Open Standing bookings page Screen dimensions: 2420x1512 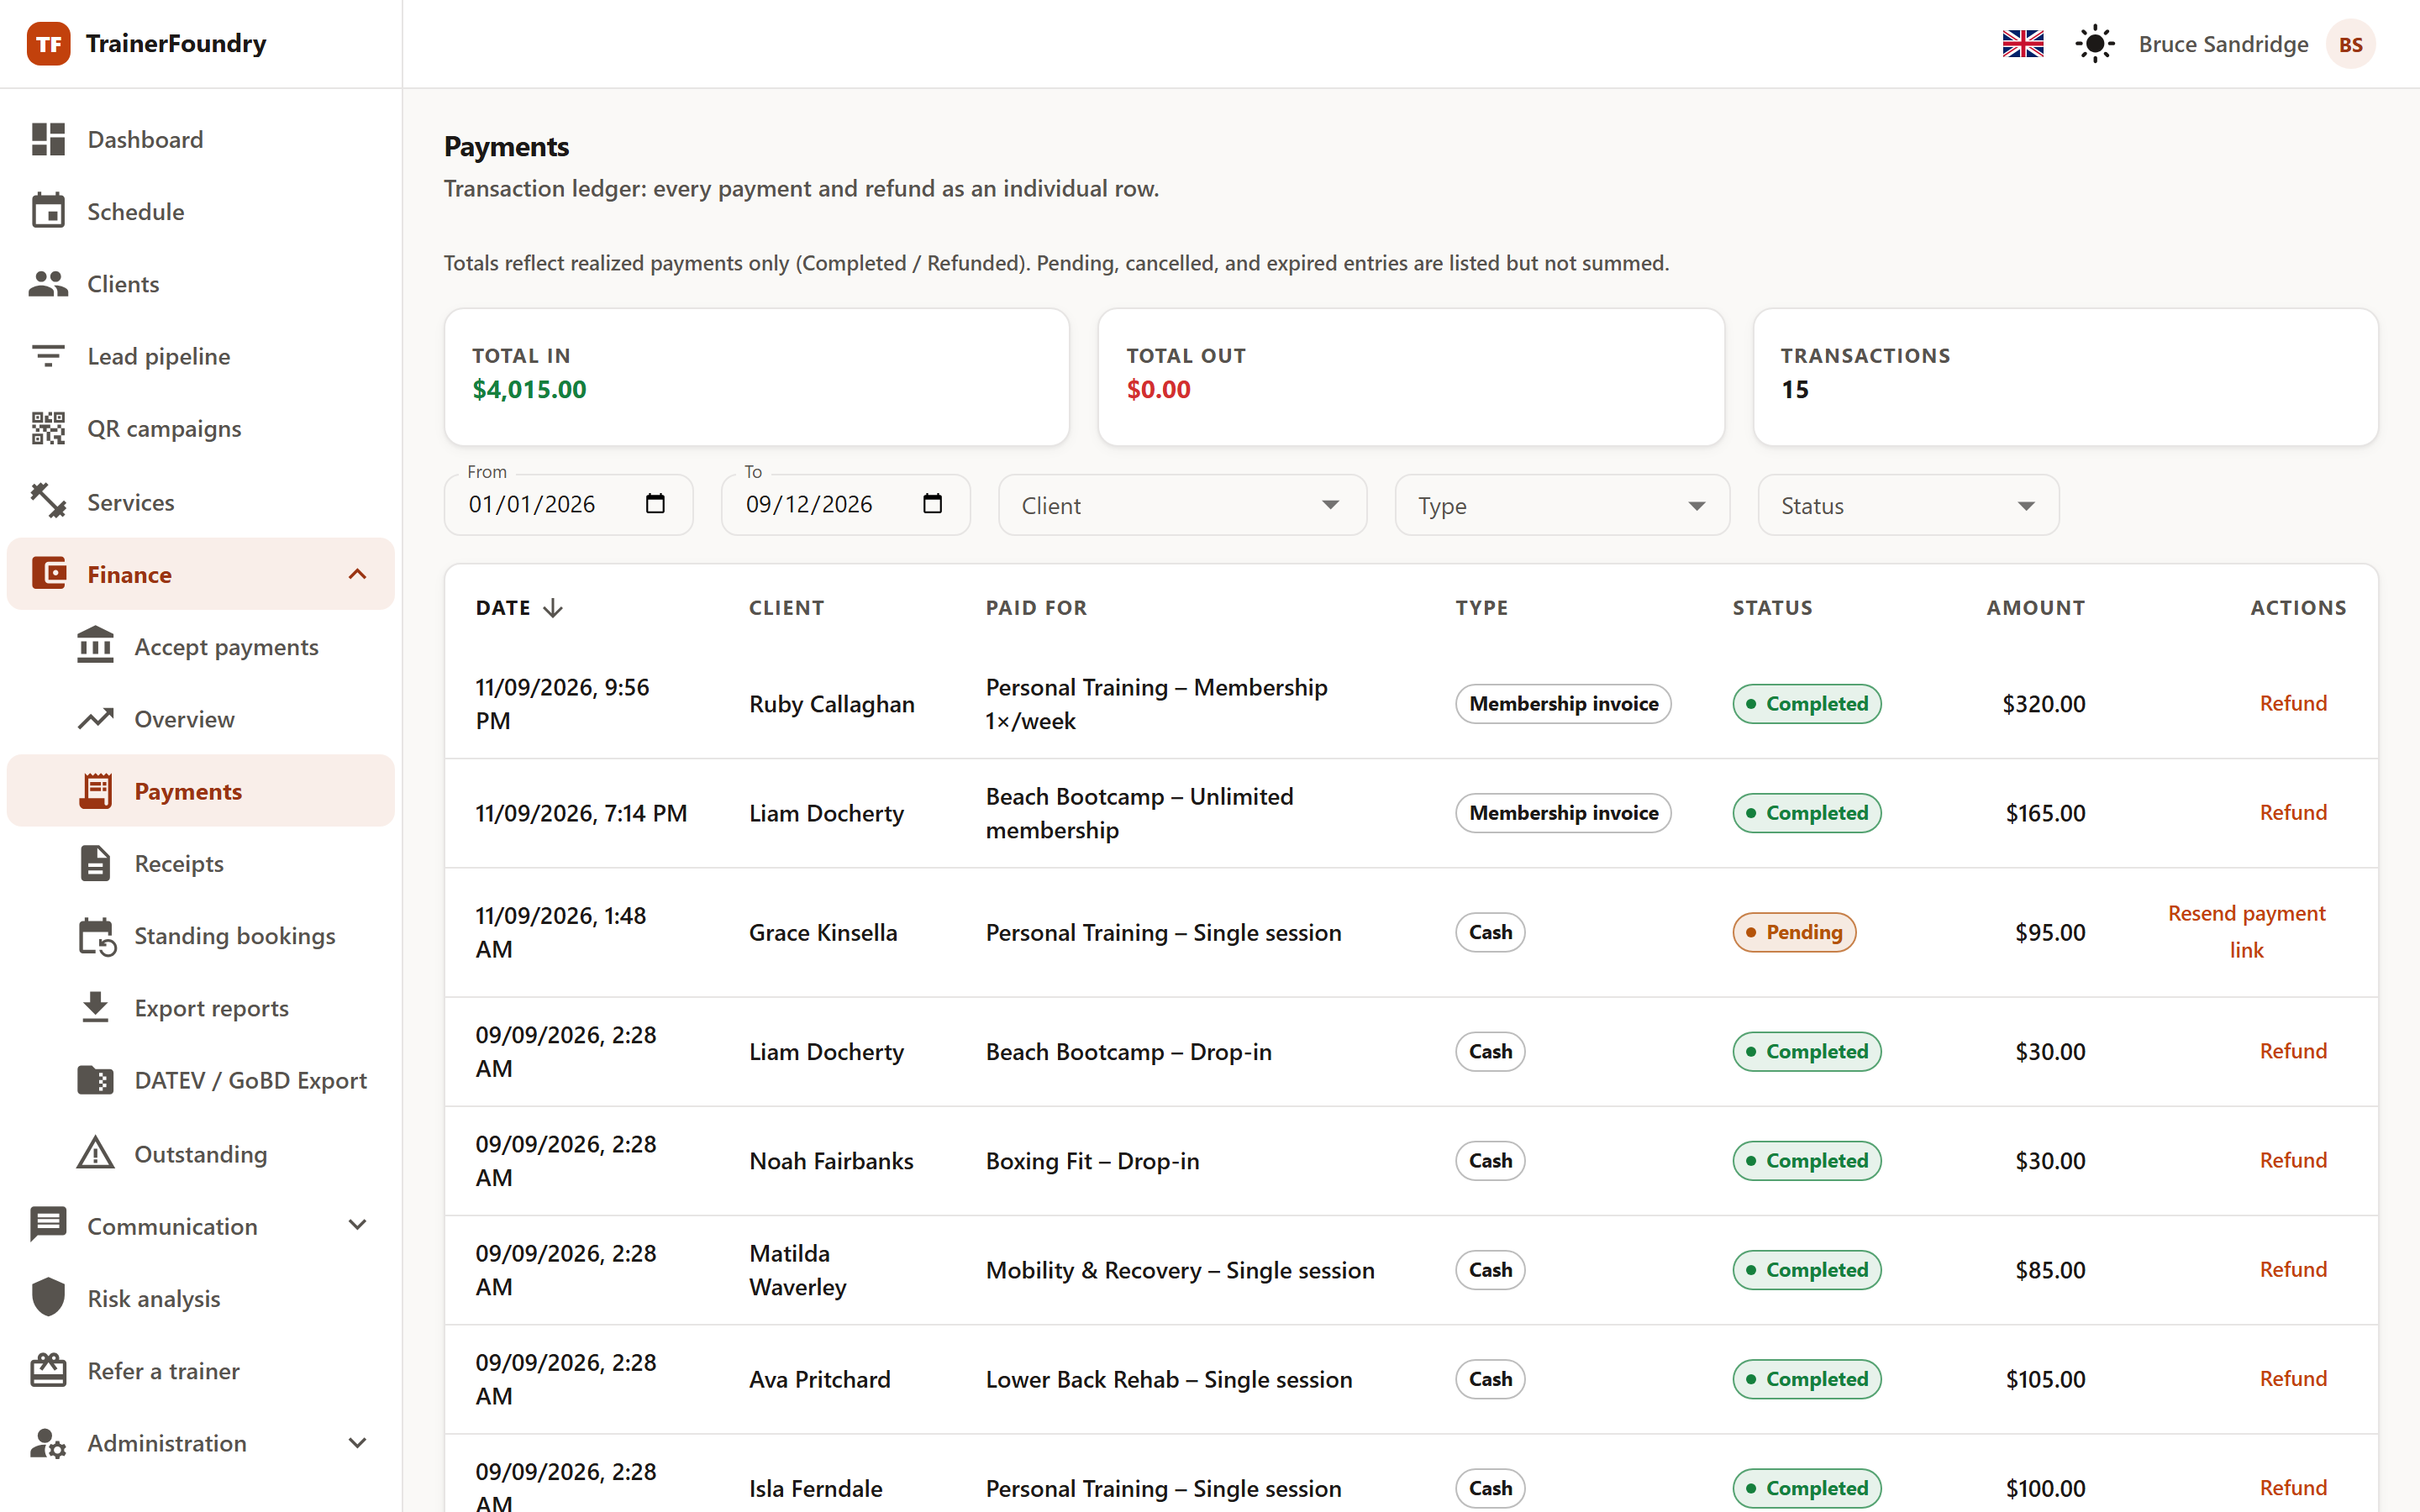pos(201,936)
